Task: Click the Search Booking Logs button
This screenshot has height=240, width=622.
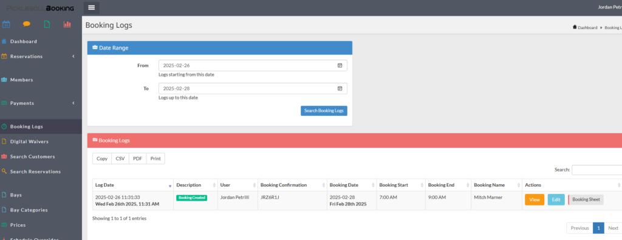Action: point(324,111)
